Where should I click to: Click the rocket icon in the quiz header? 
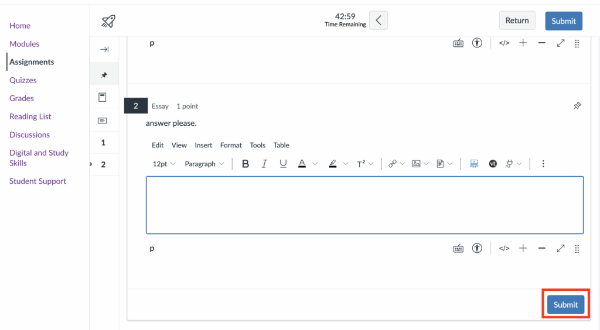click(x=108, y=21)
